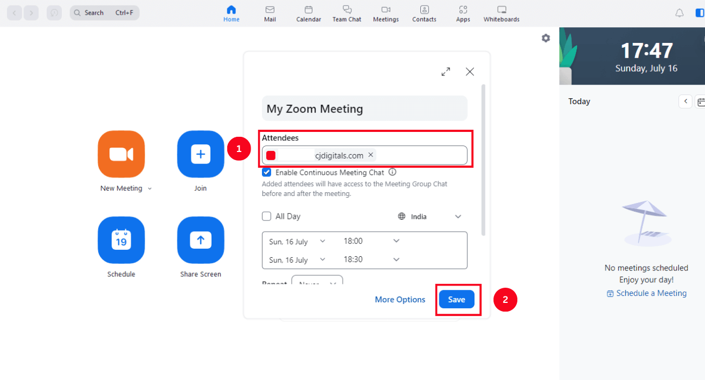The width and height of the screenshot is (705, 380).
Task: Go to Team Chat tab
Action: tap(347, 14)
